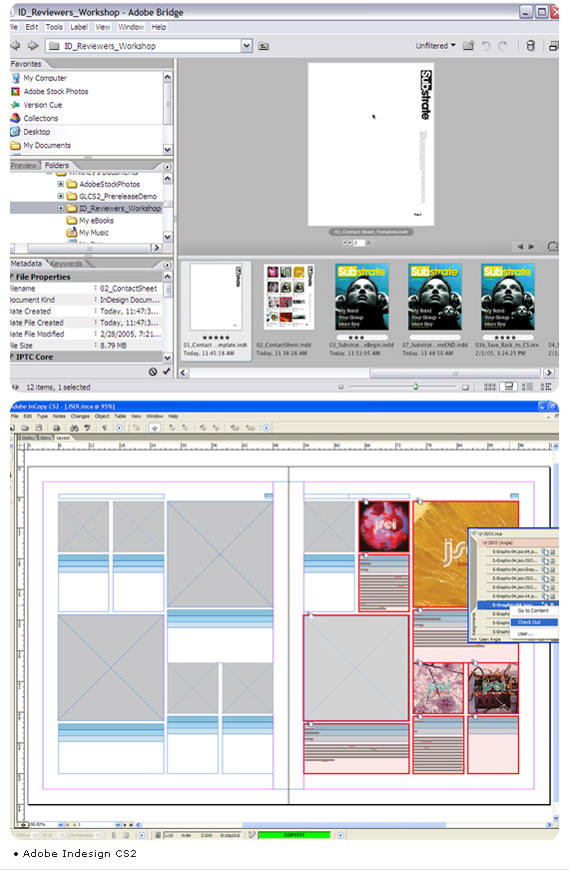Viewport: 569px width, 878px height.
Task: Apply metadata changes with checkmark icon
Action: coord(166,372)
